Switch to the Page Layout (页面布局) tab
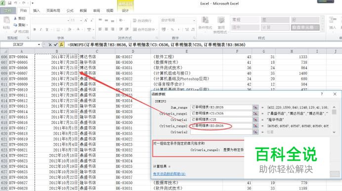342x191 pixels. pyautogui.click(x=53, y=10)
